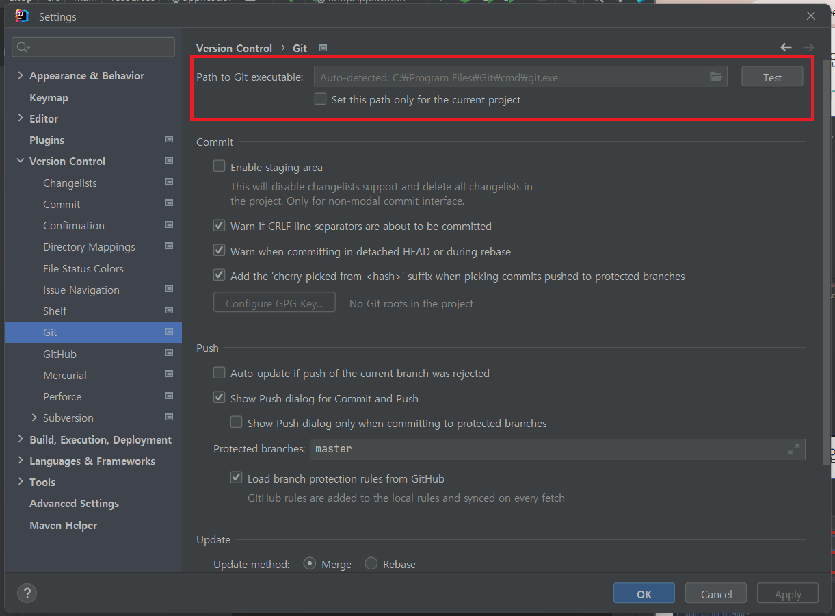Expand the Tools section

21,482
